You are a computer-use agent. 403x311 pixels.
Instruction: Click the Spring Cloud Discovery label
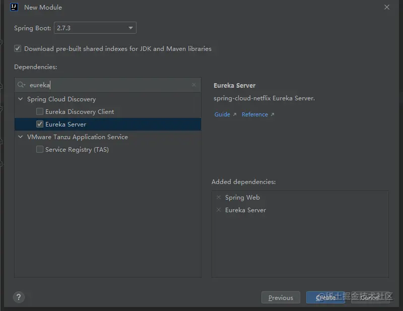click(x=61, y=99)
